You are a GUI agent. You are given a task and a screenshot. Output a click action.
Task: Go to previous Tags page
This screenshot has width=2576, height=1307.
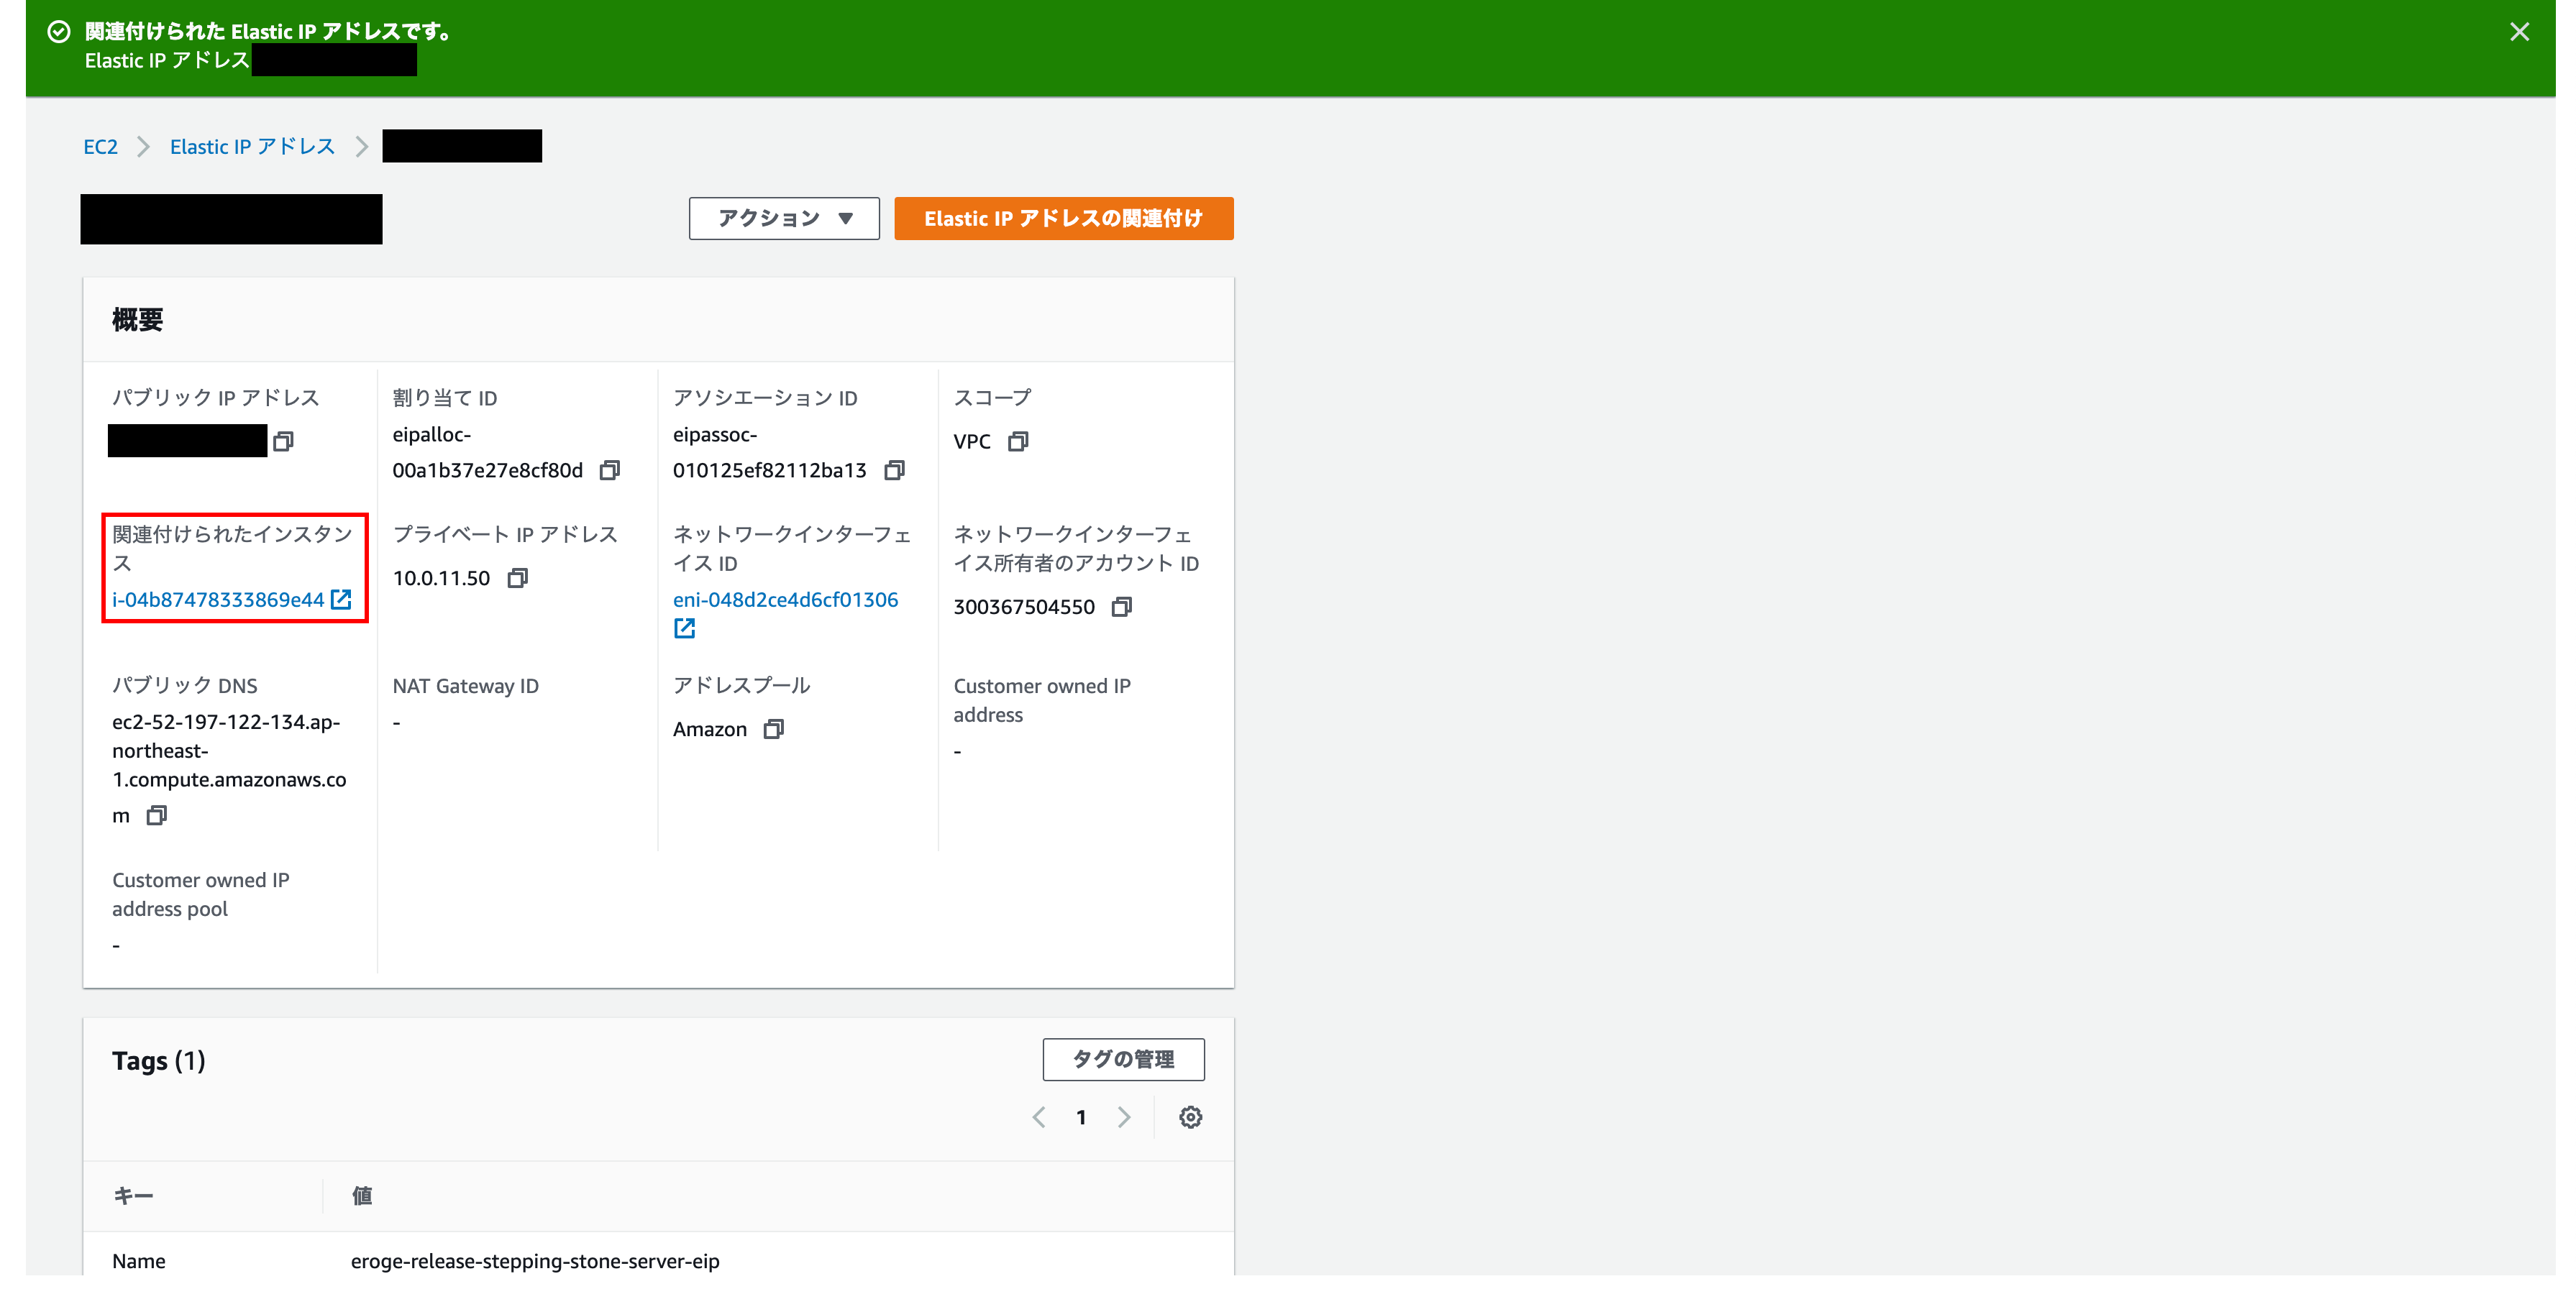tap(1039, 1117)
